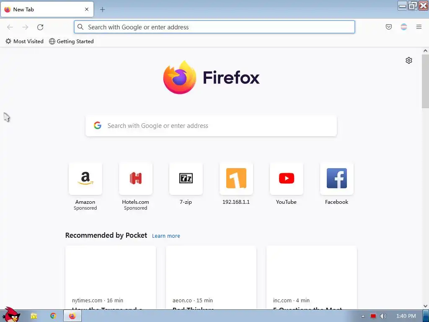
Task: Open the Angry Birds start button
Action: pos(11,315)
